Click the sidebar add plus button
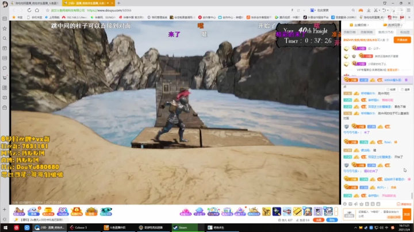 click(5, 210)
